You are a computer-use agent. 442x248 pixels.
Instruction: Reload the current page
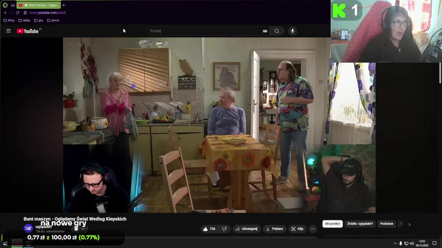pyautogui.click(x=18, y=13)
